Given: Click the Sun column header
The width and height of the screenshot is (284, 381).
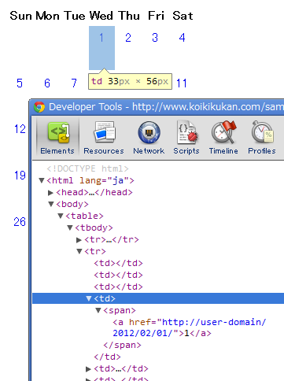Looking at the screenshot, I should [20, 16].
